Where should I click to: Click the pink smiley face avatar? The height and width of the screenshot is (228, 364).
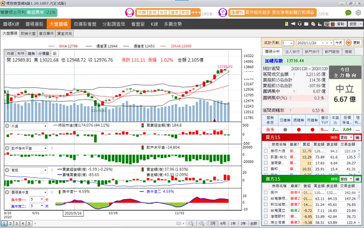point(129,12)
